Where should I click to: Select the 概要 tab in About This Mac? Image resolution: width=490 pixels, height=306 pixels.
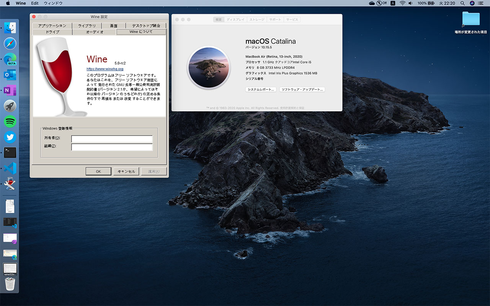coord(219,20)
